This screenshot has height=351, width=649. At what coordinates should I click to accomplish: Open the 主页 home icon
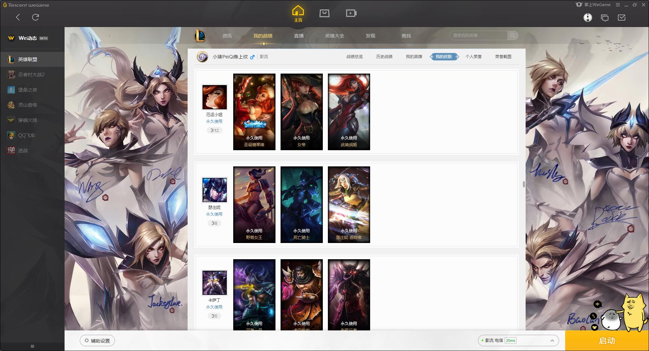[298, 13]
